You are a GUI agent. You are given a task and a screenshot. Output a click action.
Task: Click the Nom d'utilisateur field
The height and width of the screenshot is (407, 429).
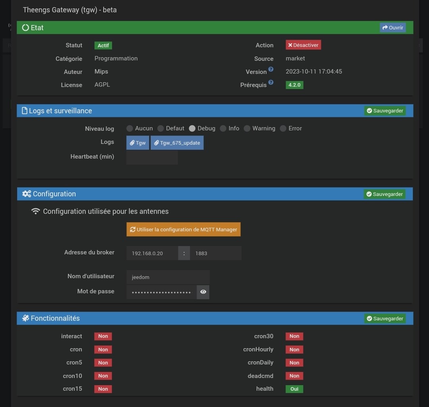coord(168,277)
